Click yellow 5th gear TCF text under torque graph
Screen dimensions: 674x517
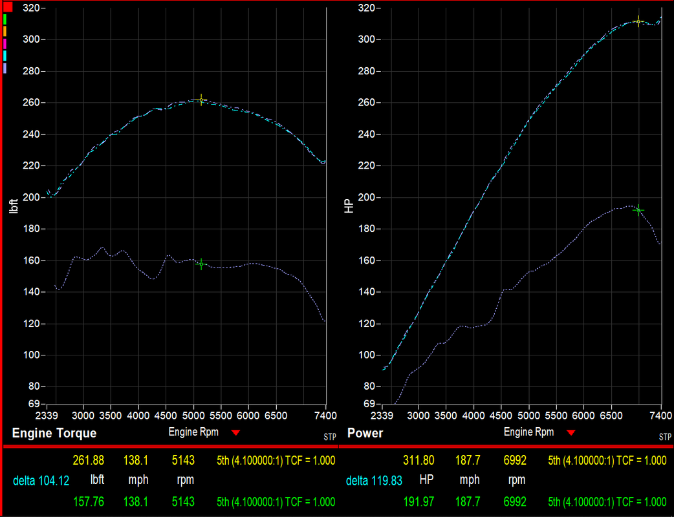[276, 460]
